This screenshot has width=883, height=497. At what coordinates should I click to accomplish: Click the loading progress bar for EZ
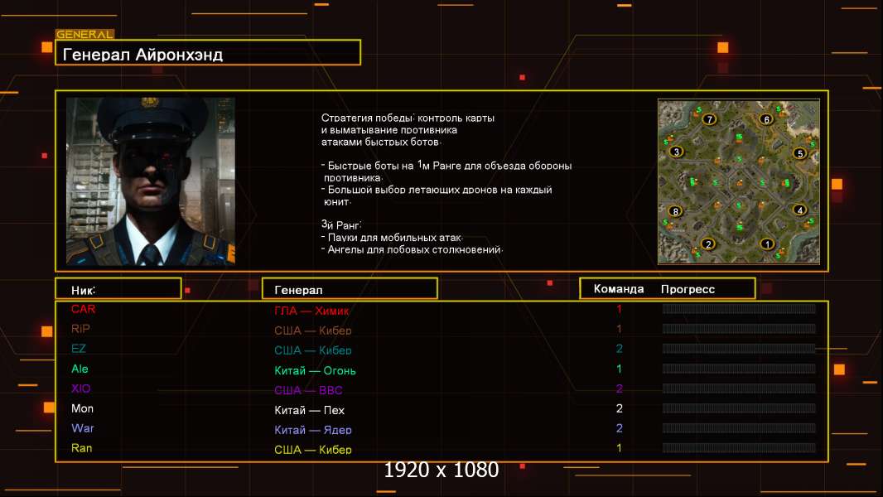click(x=739, y=349)
